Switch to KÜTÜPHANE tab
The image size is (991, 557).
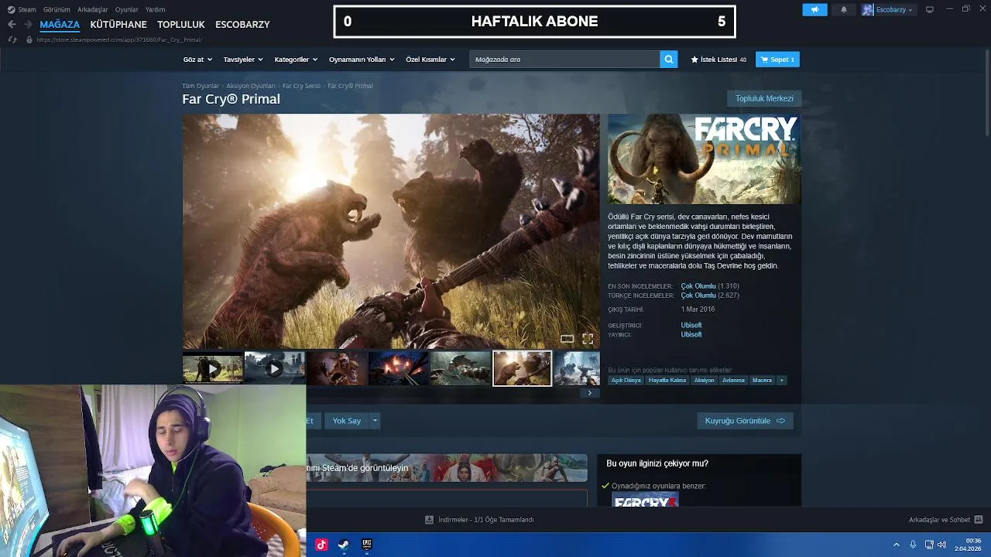point(118,24)
